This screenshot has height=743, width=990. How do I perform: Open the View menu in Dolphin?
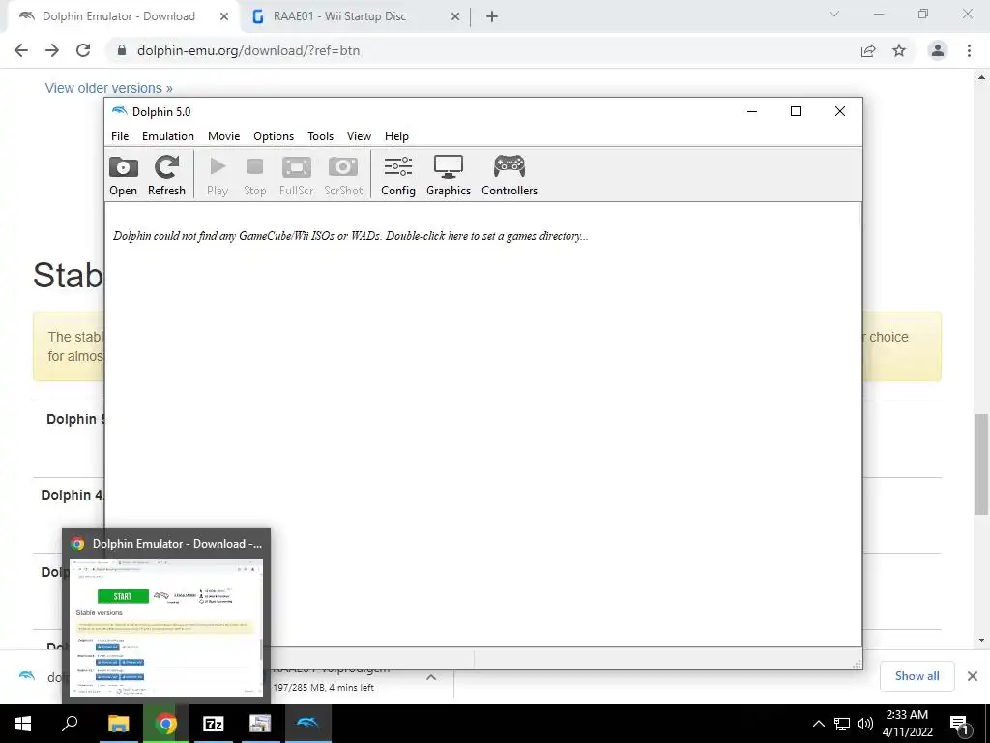(359, 135)
